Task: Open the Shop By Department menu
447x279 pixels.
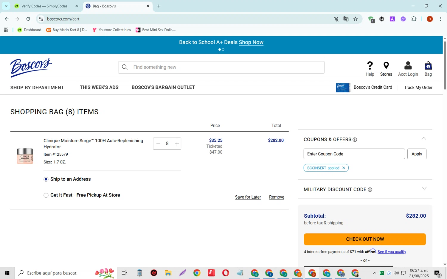Action: (37, 88)
